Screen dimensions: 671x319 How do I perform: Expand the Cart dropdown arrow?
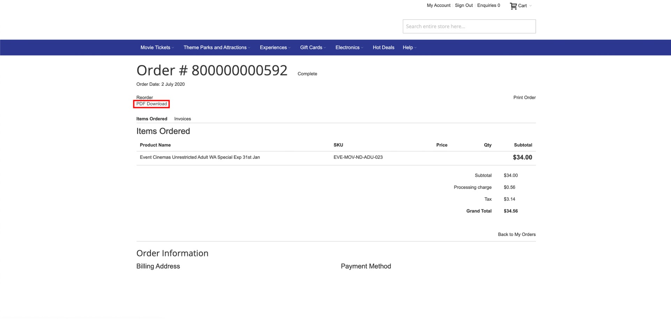click(x=531, y=6)
